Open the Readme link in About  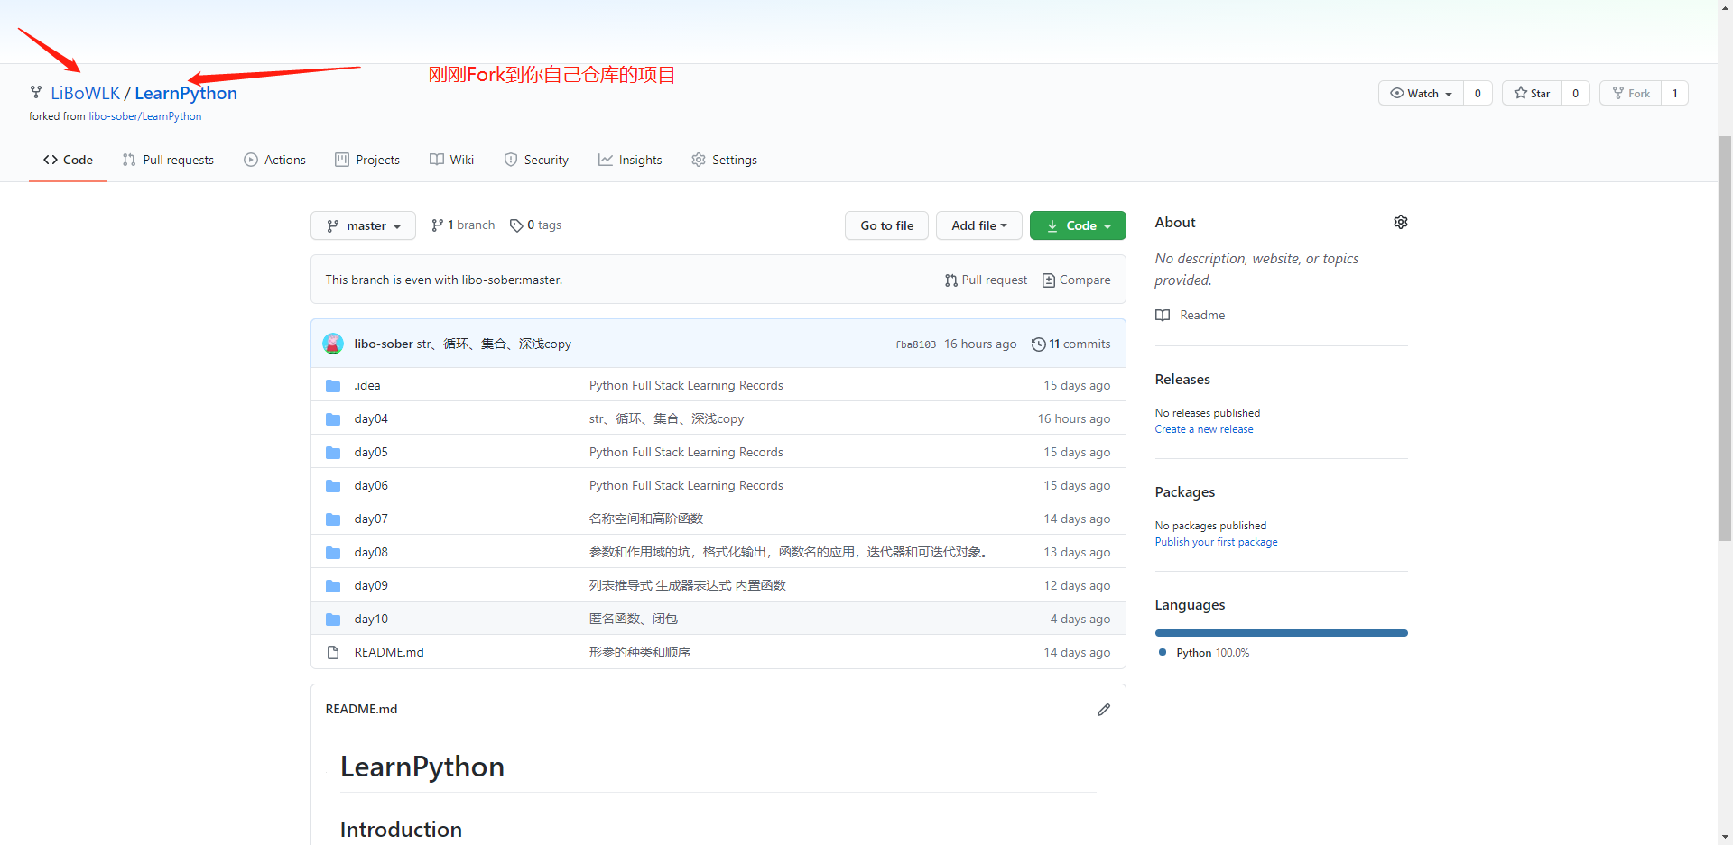[x=1202, y=315]
